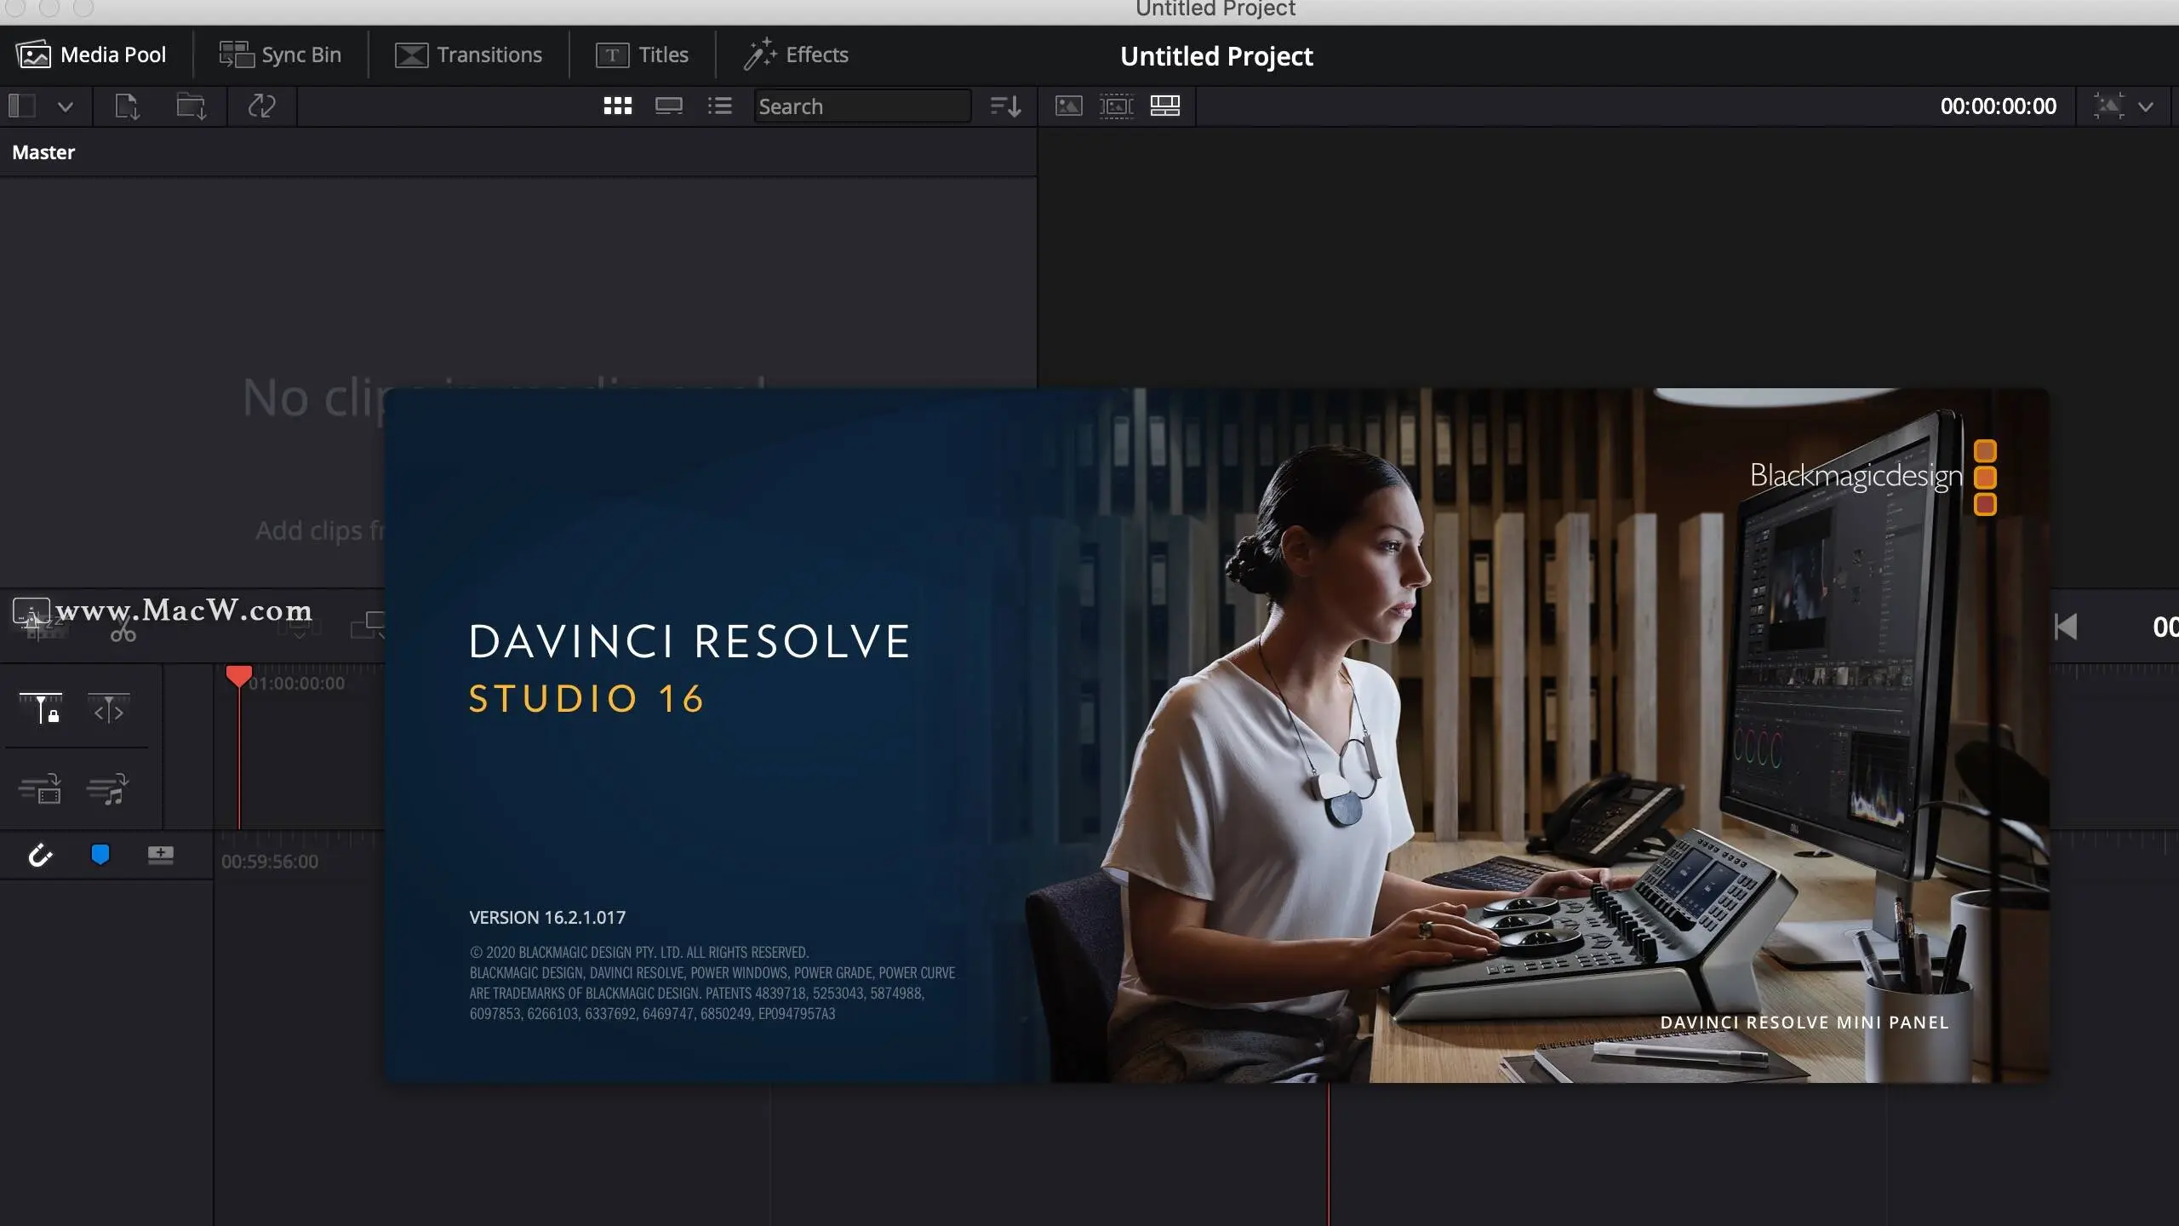Toggle timeline snapping magnet

pyautogui.click(x=41, y=855)
